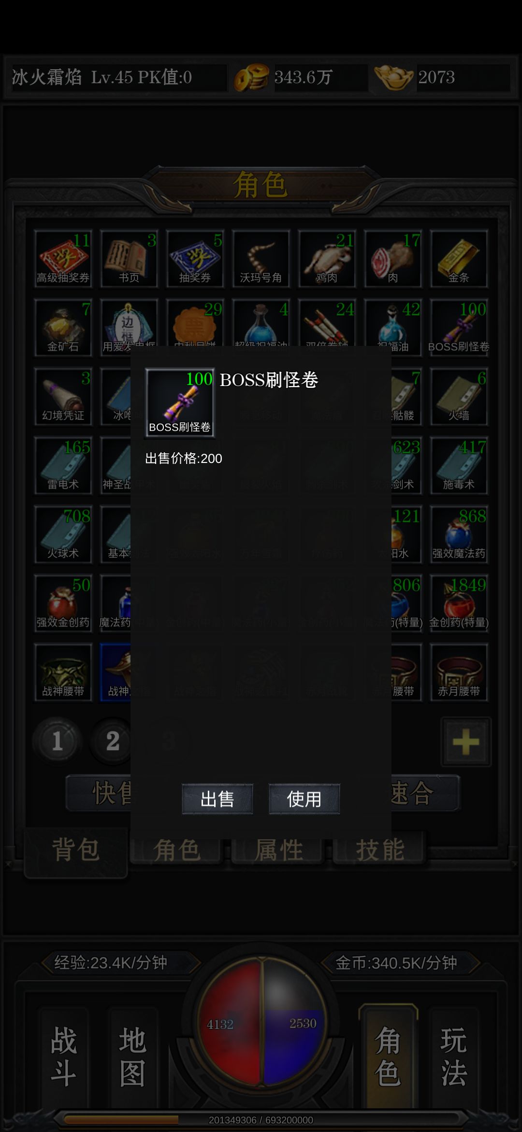Open the 玩法 gameplay menu
522x1132 pixels.
point(453,1057)
